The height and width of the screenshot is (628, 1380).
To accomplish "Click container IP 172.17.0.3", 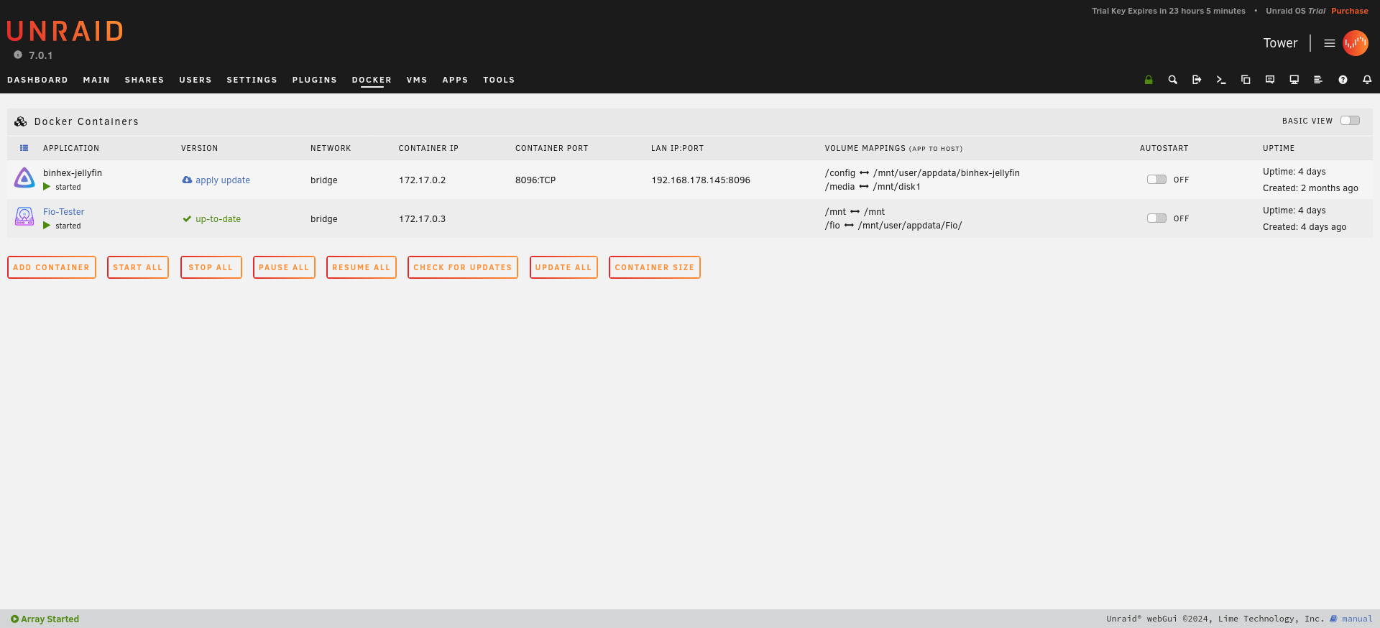I will click(422, 219).
